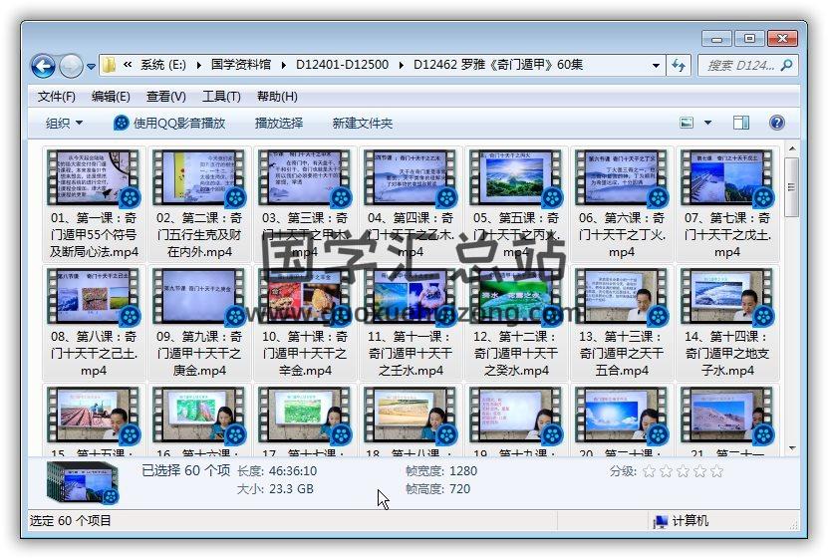
Task: Open the recent pages dropdown arrow
Action: pos(92,67)
